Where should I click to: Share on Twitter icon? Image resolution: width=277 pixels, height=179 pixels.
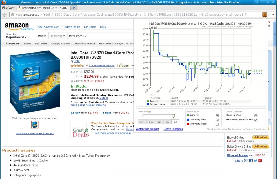tap(256, 161)
